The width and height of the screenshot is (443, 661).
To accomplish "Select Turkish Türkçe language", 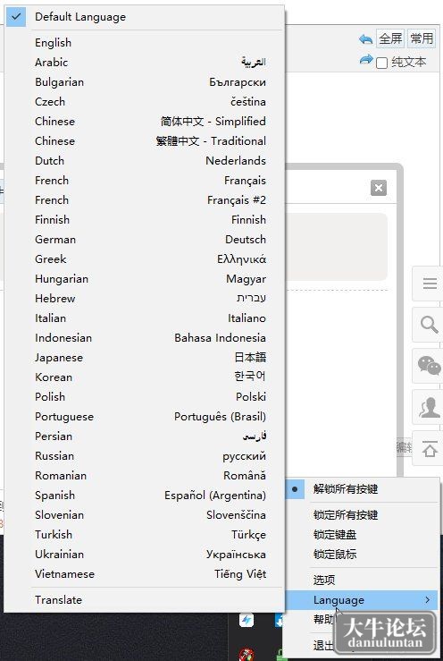I will tap(145, 535).
